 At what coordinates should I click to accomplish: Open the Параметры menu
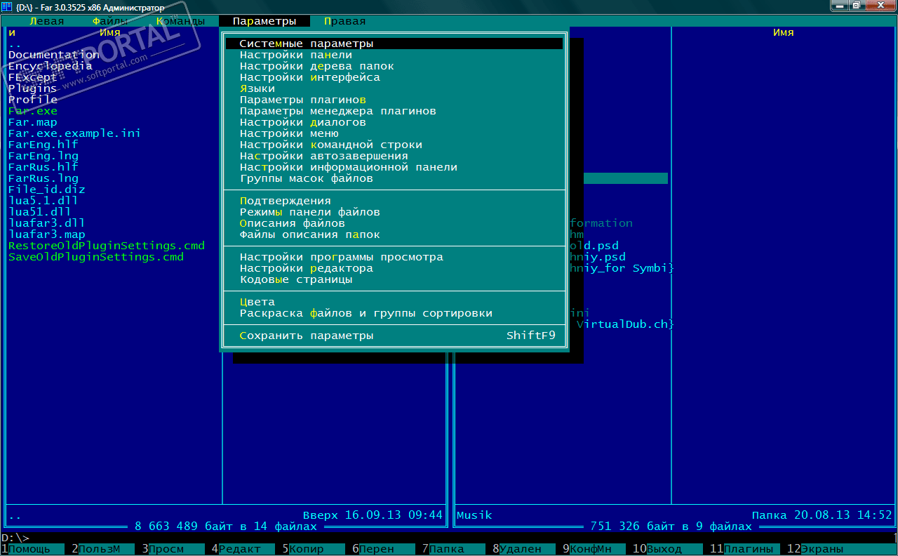264,21
